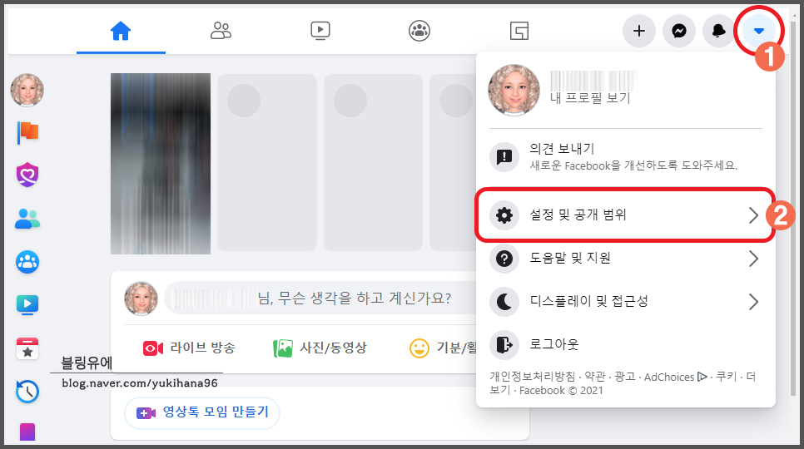Select 로그아웃 to log out
The height and width of the screenshot is (449, 804).
click(x=626, y=344)
